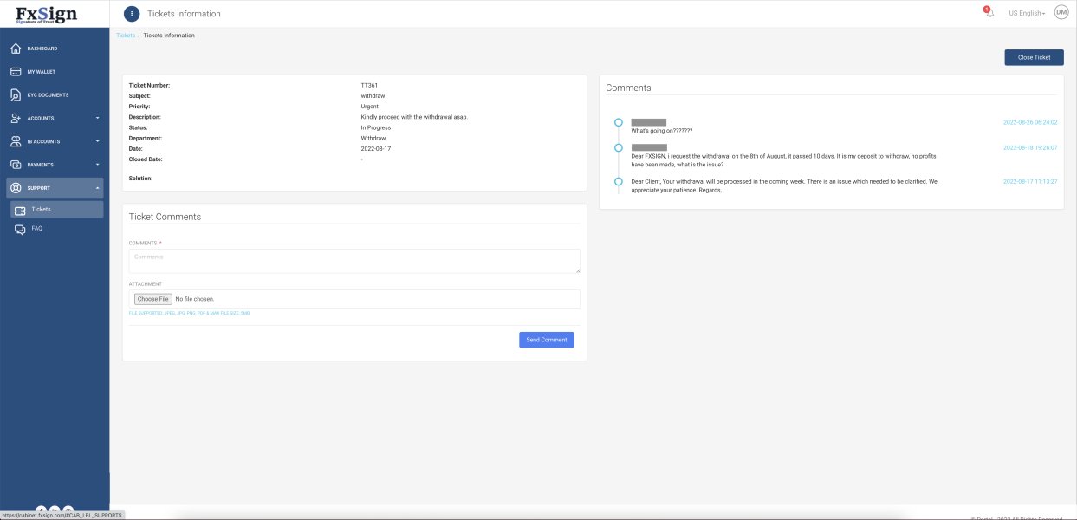Viewport: 1077px width, 520px height.
Task: Click the Priority value Urgent
Action: [x=370, y=106]
